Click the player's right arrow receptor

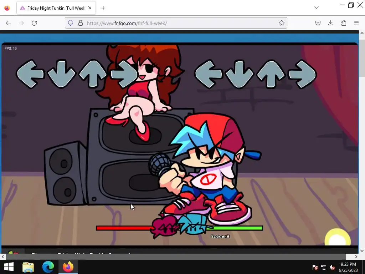point(302,74)
